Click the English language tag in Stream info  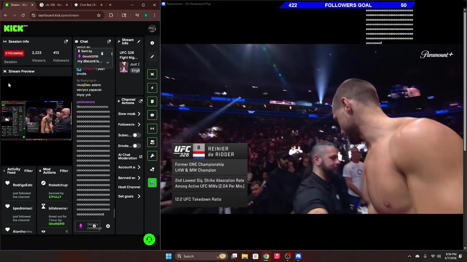(135, 71)
